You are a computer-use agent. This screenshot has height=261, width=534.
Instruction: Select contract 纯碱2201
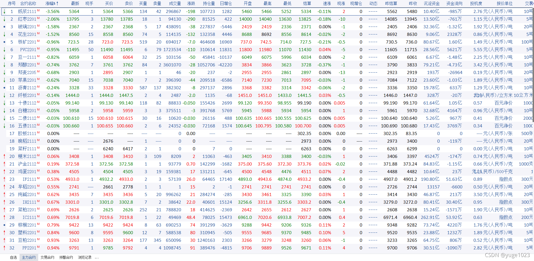pyautogui.click(x=27, y=195)
